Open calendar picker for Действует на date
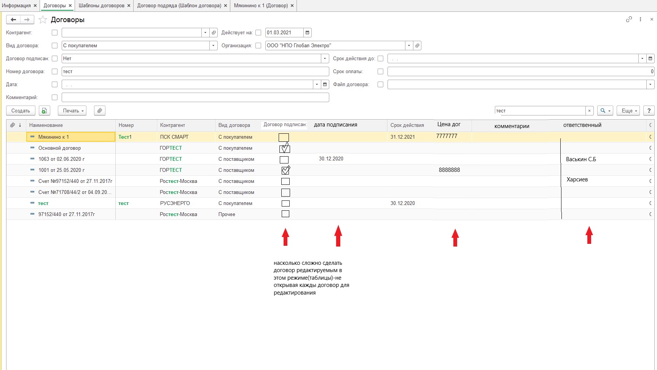The width and height of the screenshot is (657, 370). coord(308,33)
